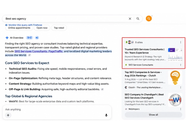Screen dimensions: 186x134
Task: Open 'Trusted SEO Services Consultants' result title
Action: pos(144,51)
